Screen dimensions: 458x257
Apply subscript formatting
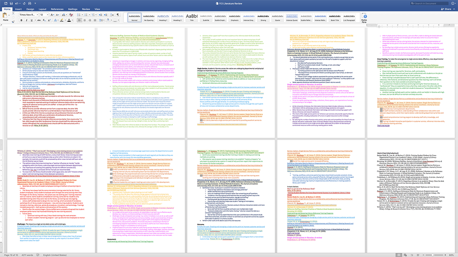click(44, 20)
